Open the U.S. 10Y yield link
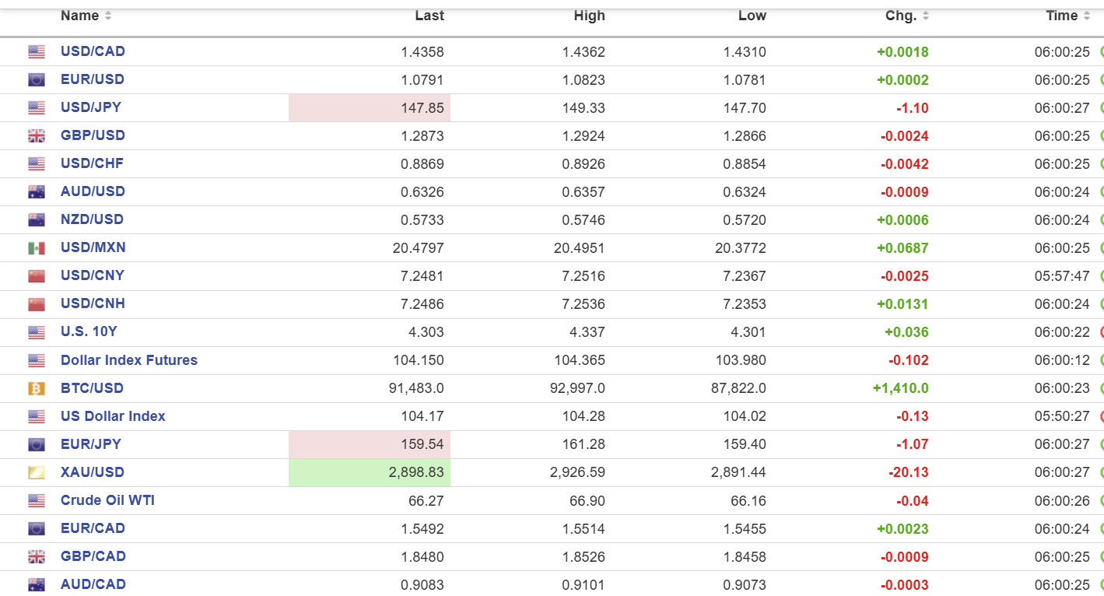Screen dimensions: 1104x596 point(89,331)
